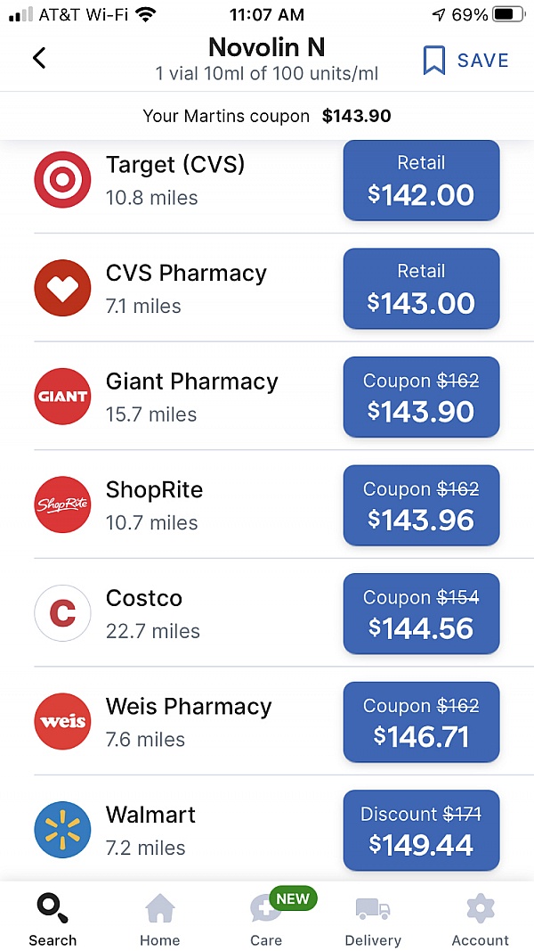Get Giant Pharmacy coupon for $143.90
Image resolution: width=534 pixels, height=951 pixels.
(421, 397)
